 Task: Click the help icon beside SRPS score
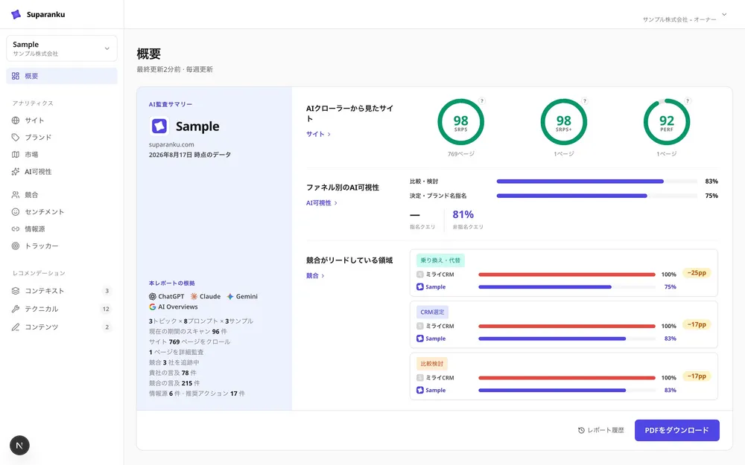[x=482, y=101]
